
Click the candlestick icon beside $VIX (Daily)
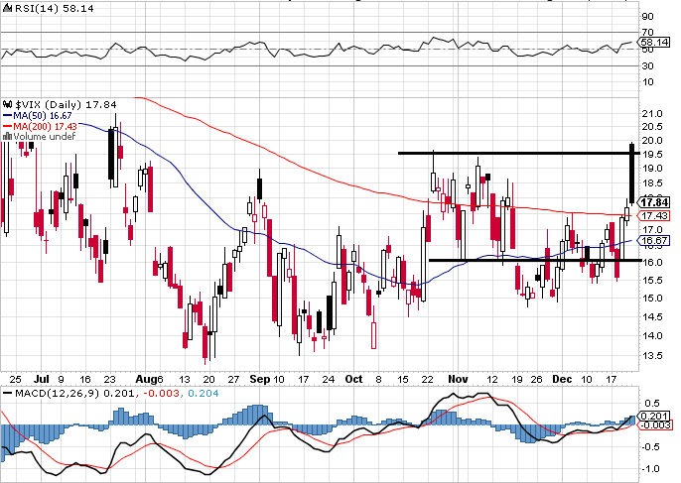[x=8, y=104]
